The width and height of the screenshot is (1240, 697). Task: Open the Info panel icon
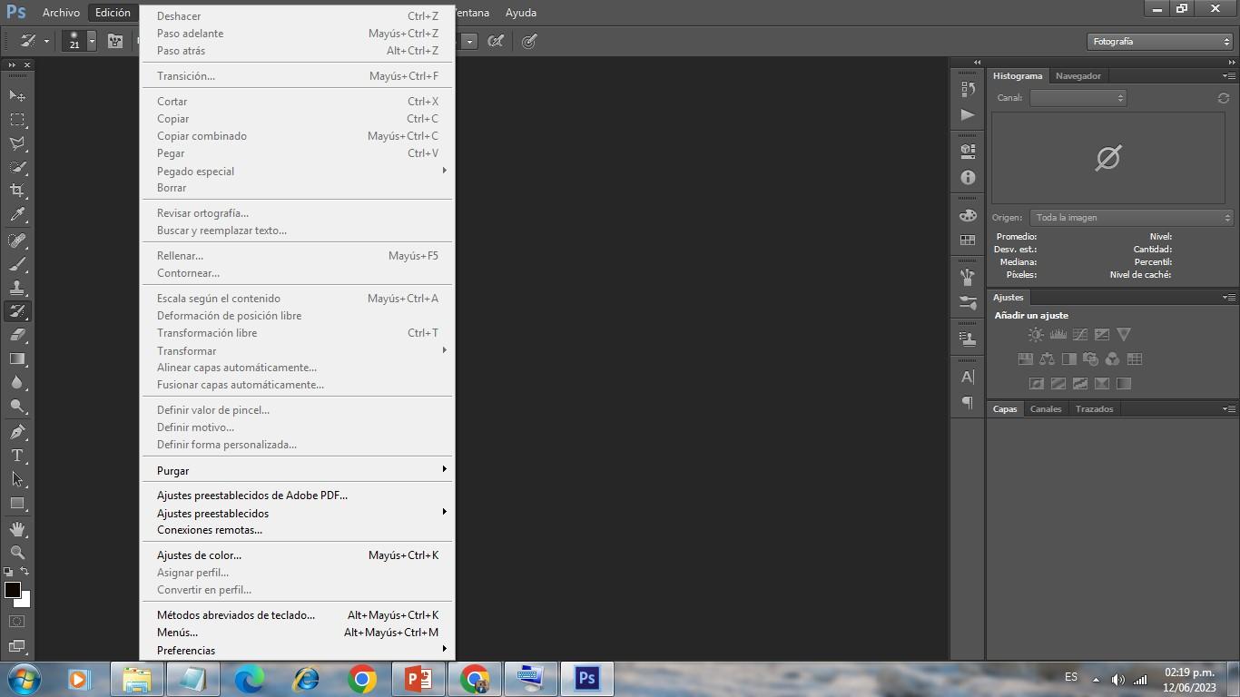(968, 178)
